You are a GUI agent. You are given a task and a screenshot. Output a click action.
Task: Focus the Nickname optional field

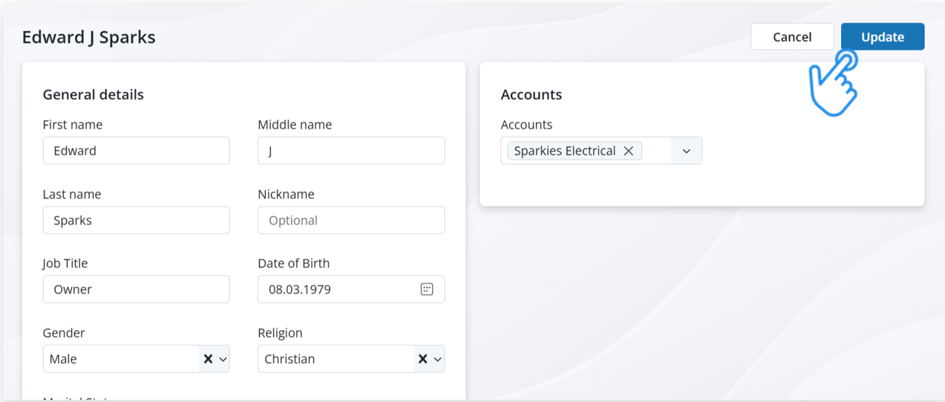350,220
